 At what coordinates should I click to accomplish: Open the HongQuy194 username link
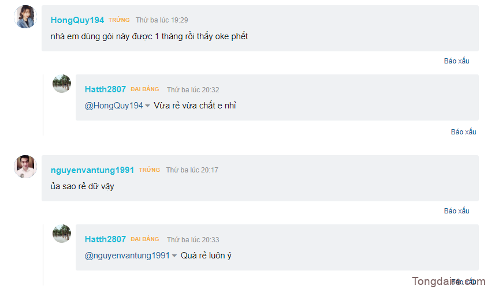77,20
